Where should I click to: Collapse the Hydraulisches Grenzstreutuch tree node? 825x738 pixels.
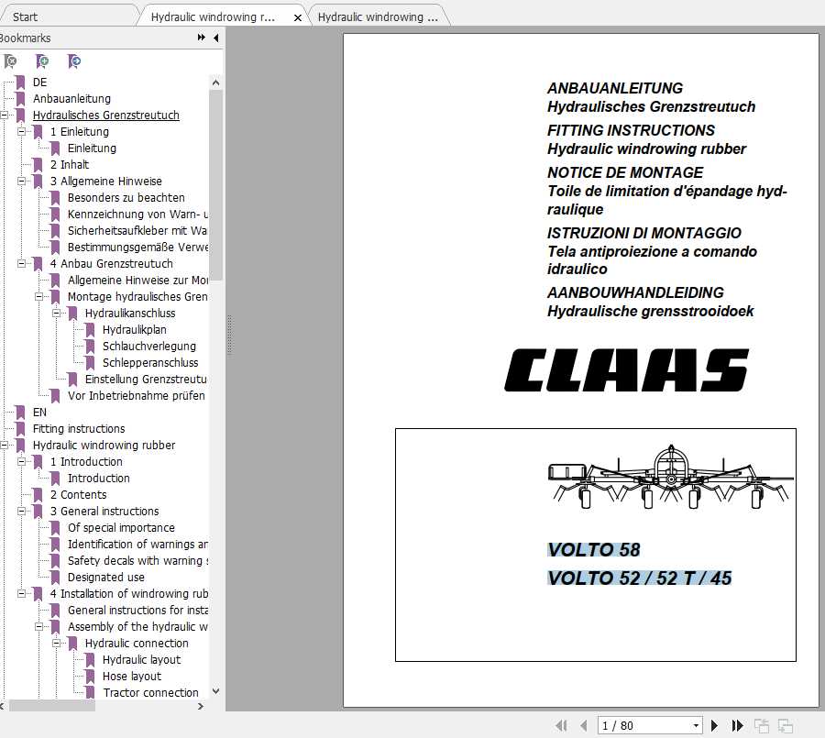point(7,115)
